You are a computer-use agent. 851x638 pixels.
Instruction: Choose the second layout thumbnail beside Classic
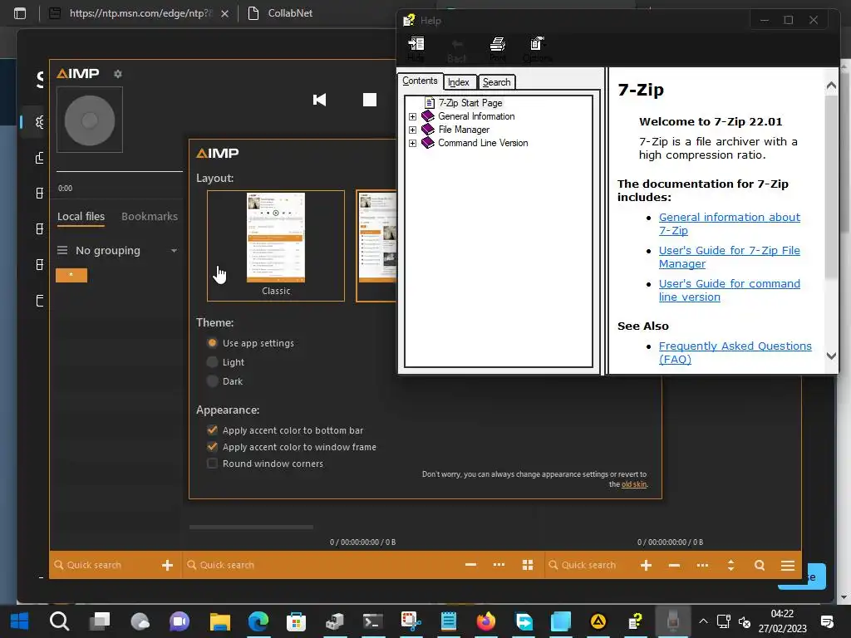point(376,246)
